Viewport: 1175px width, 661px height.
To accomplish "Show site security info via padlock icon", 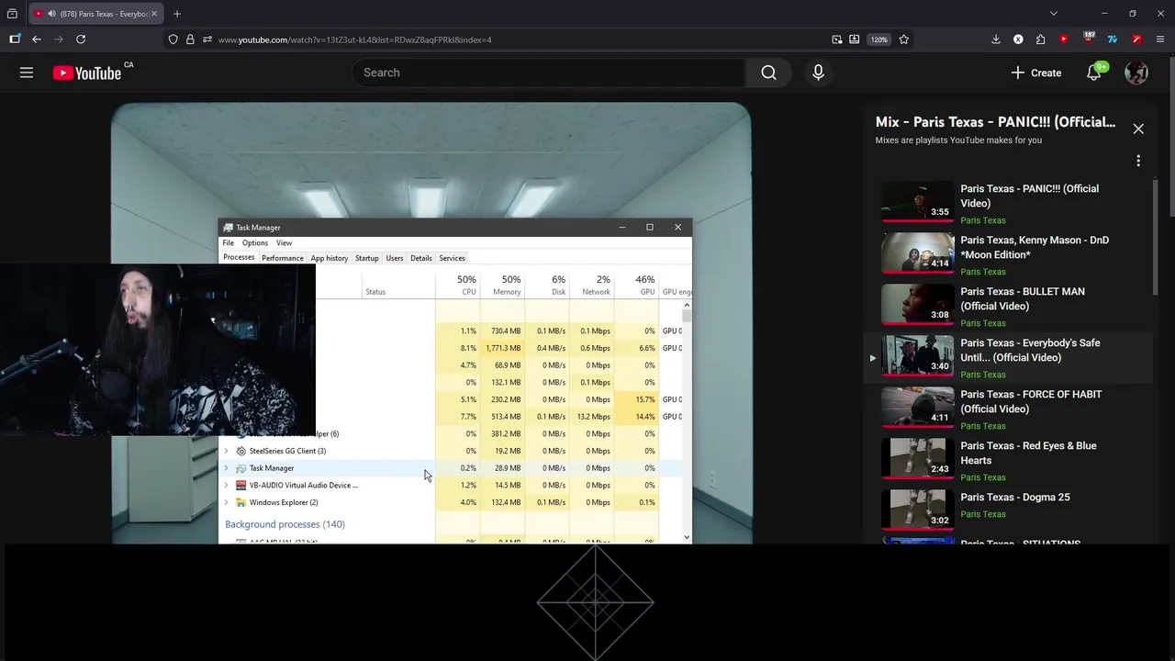I will 190,39.
